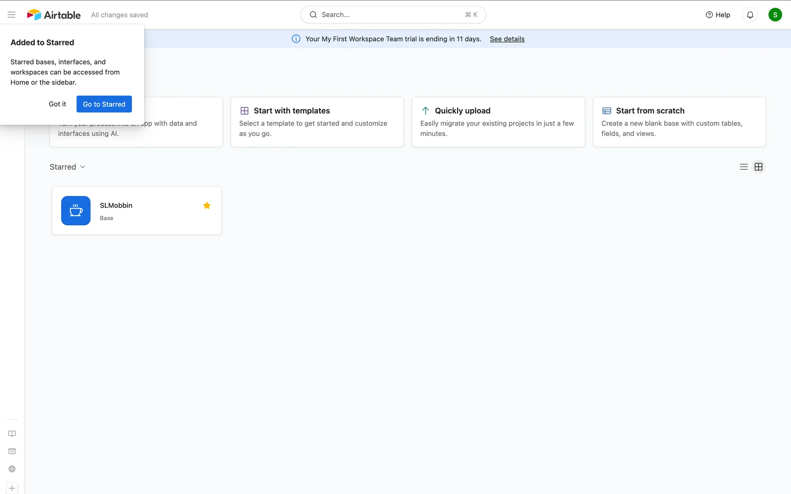Click the Airtable logo

pyautogui.click(x=54, y=15)
